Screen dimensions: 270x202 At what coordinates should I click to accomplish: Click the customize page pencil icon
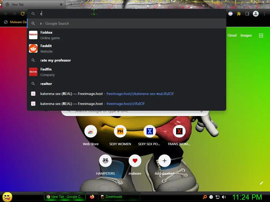click(261, 183)
